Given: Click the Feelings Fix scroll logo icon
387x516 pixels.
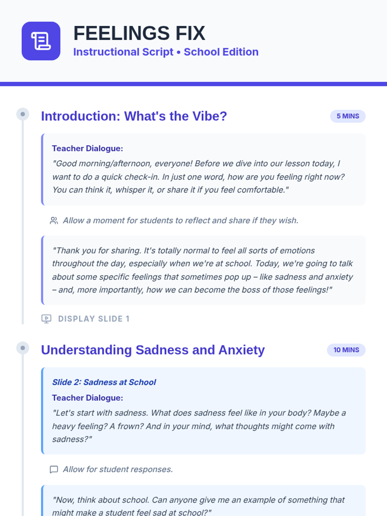Looking at the screenshot, I should (x=41, y=41).
